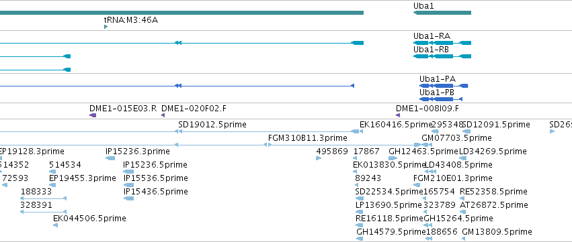
Task: Select the Uba1-RB transcript glyph
Action: pos(442,56)
